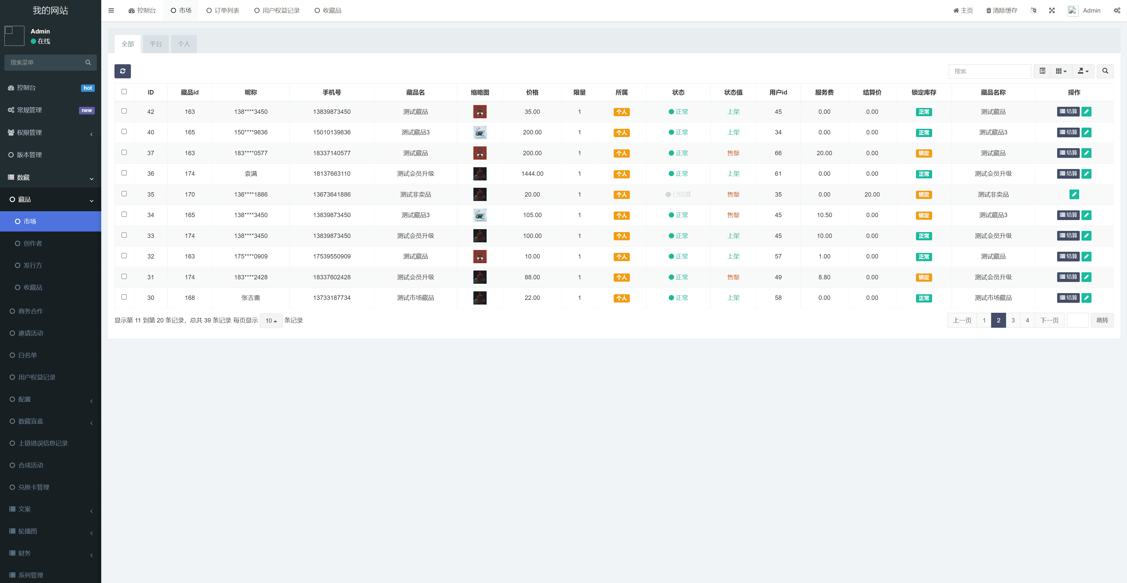The height and width of the screenshot is (583, 1127).
Task: Click the fullscreen expand icon in header
Action: (1052, 11)
